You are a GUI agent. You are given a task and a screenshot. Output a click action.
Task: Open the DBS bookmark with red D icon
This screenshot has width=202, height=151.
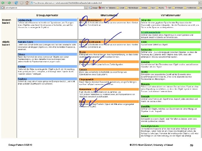coord(168,8)
